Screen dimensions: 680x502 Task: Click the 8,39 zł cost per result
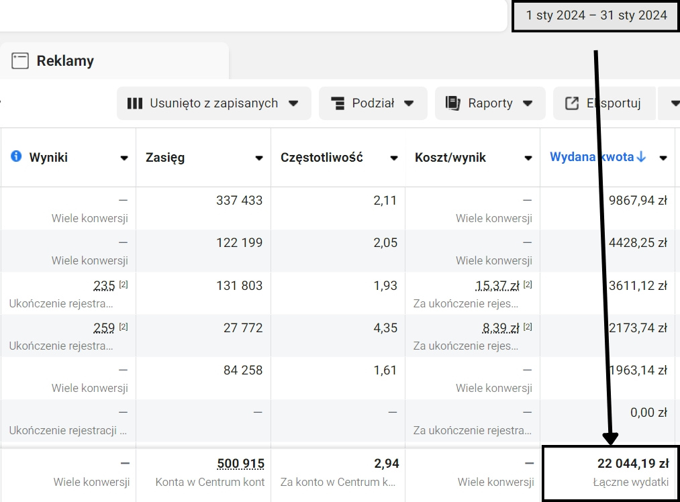[x=501, y=328]
